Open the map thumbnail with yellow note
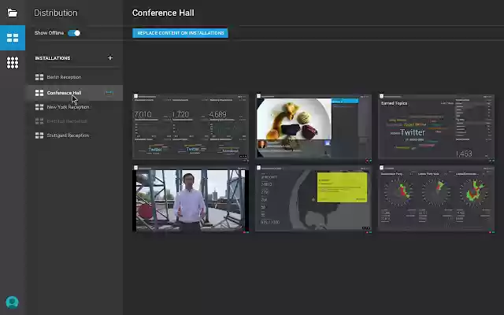Viewport: 504px width, 315px height. [x=313, y=198]
